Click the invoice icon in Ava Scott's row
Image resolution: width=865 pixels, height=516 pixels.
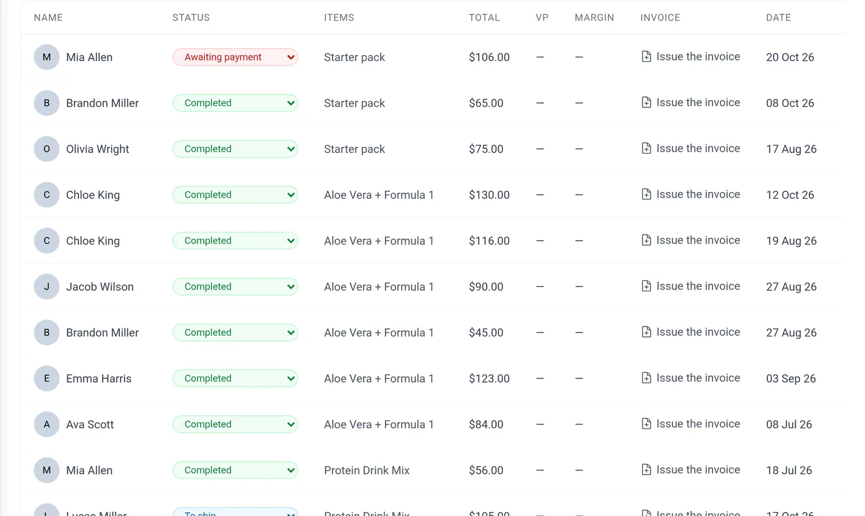(646, 424)
